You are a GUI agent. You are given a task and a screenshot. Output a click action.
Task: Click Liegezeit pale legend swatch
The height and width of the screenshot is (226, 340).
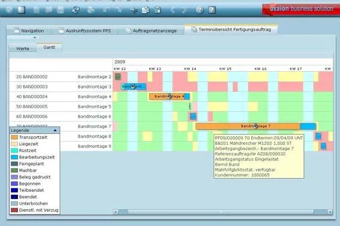pos(14,144)
